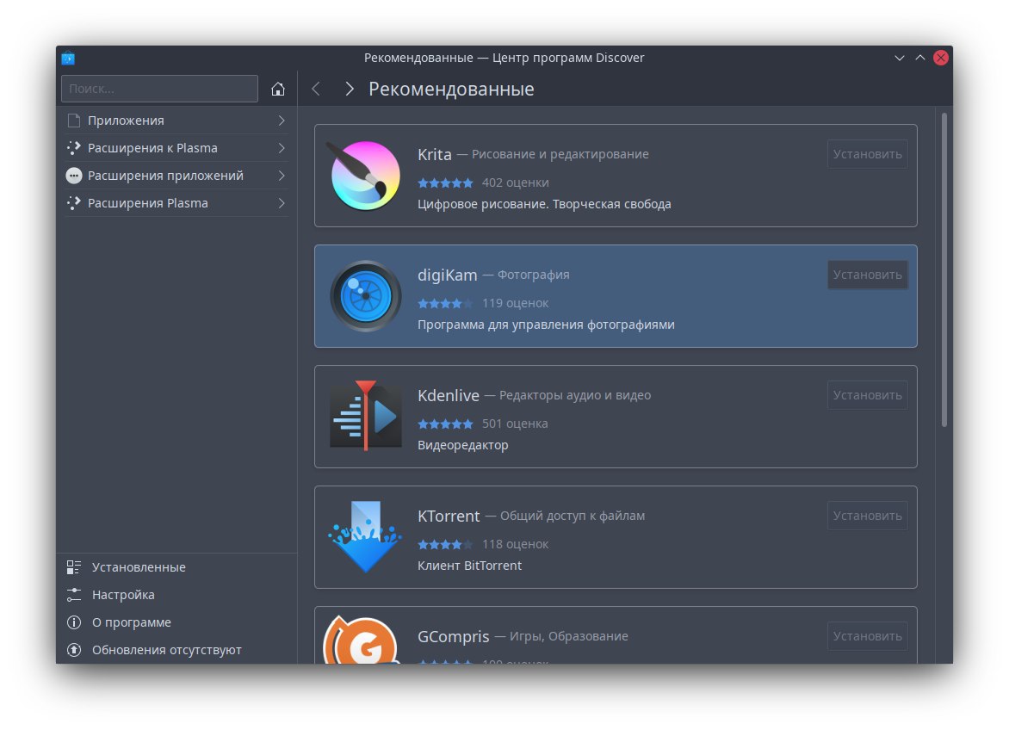This screenshot has height=730, width=1009.
Task: Click the '118 оценок' rating count
Action: [516, 544]
